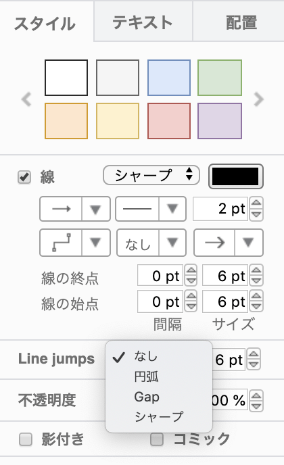Open the シャープ line style dropdown
Screen dimensions: 284x465
click(x=151, y=175)
